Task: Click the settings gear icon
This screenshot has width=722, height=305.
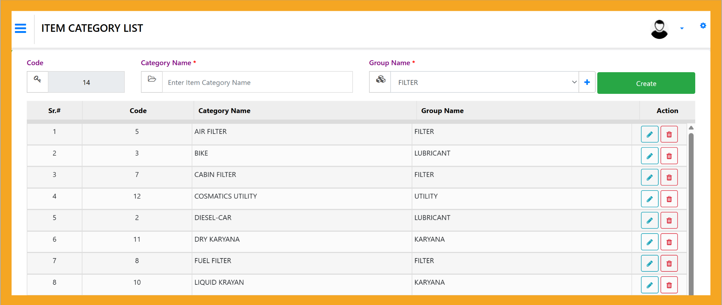Action: 703,26
